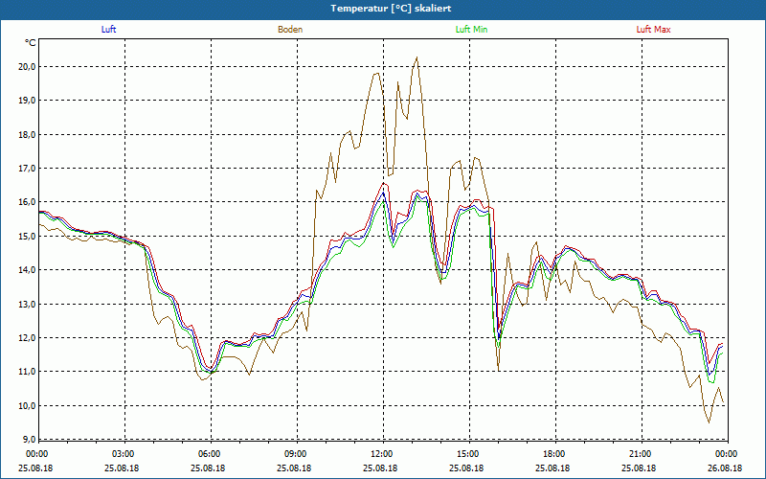Image resolution: width=766 pixels, height=479 pixels.
Task: Click the 03:00 time axis label
Action: pos(123,454)
